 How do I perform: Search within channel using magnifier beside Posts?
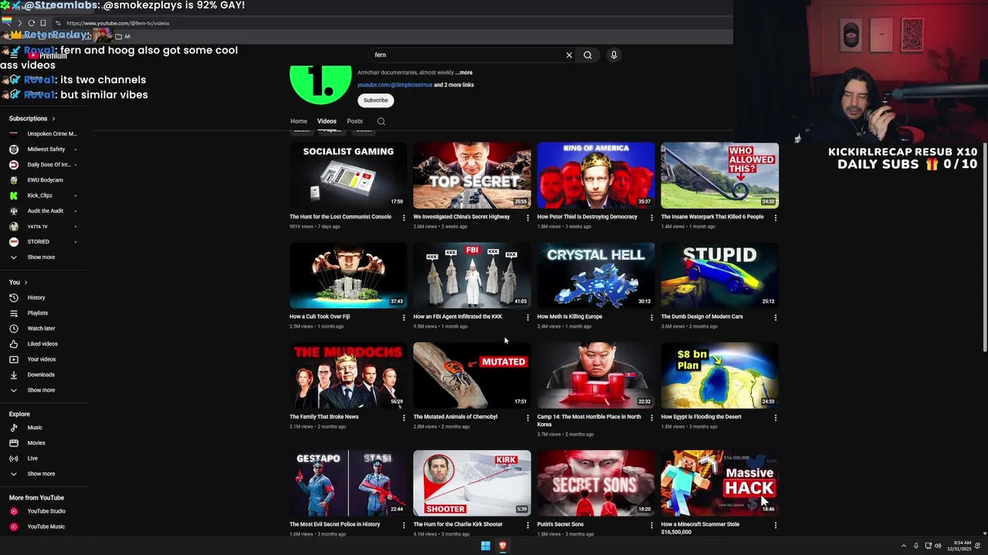click(x=381, y=121)
